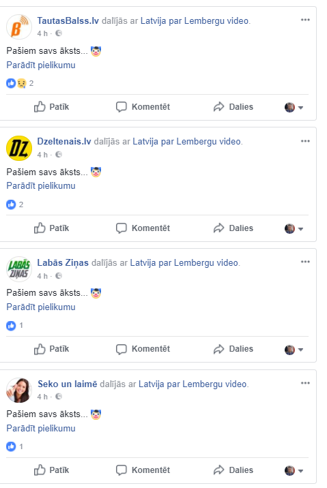
Task: Open the three-dot menu on the Dzeltenais.lv post
Action: [x=305, y=141]
